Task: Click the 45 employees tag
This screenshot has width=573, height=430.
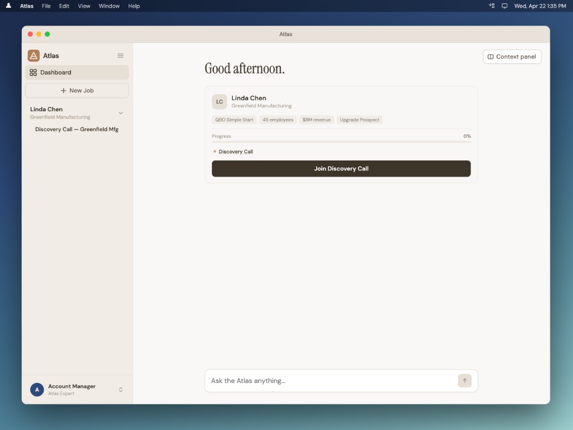Action: (278, 120)
